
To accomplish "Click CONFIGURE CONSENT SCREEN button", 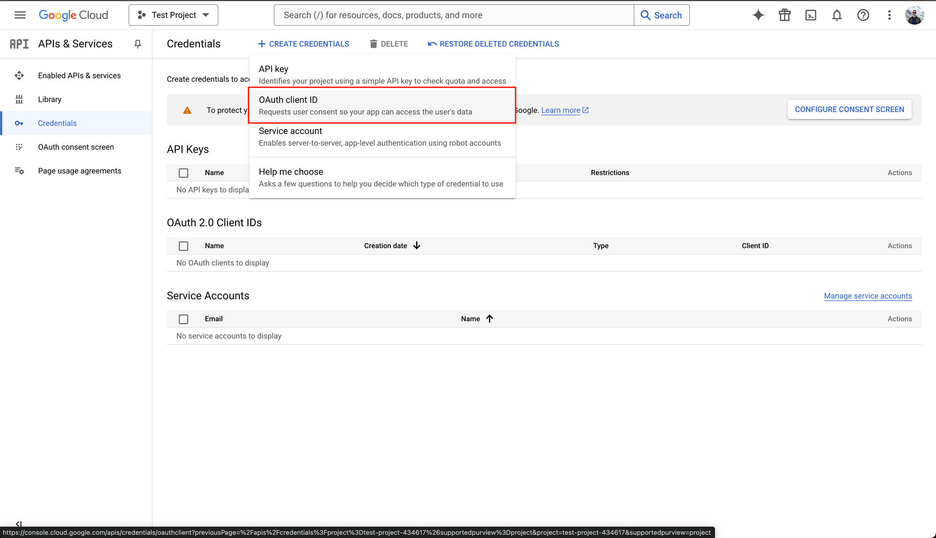I will [849, 109].
